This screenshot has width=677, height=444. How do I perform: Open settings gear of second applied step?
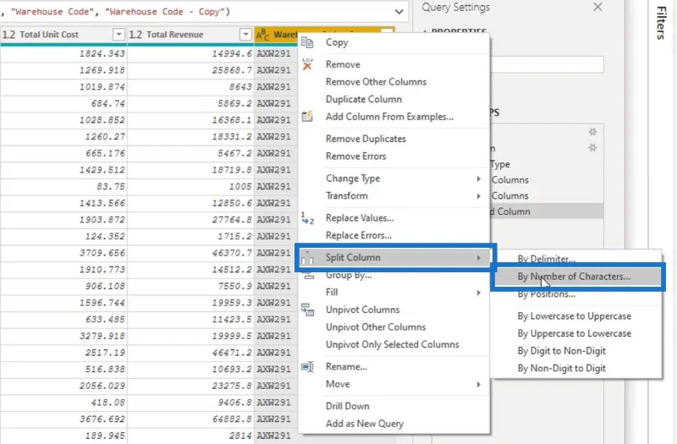coord(592,148)
